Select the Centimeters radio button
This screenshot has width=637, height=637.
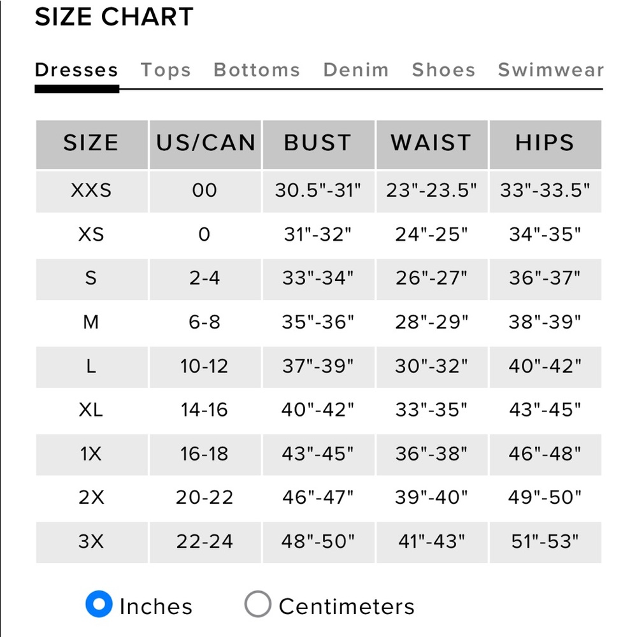tap(257, 604)
